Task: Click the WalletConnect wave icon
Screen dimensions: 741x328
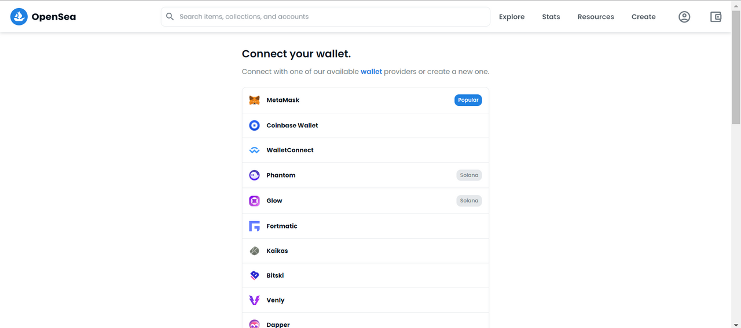Action: [x=254, y=150]
